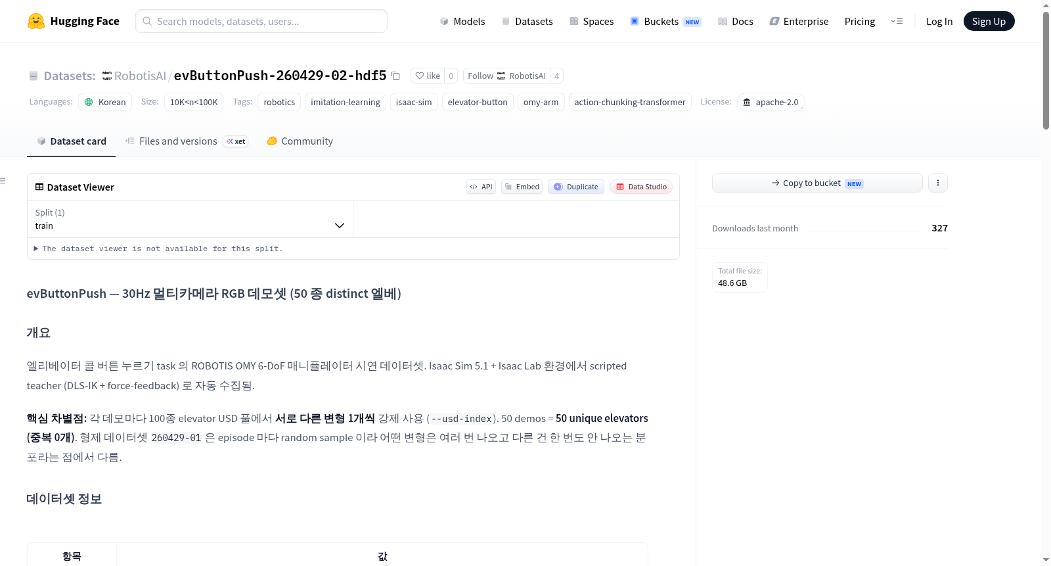
Task: Click the license icon beside apache-2.0
Action: (747, 102)
